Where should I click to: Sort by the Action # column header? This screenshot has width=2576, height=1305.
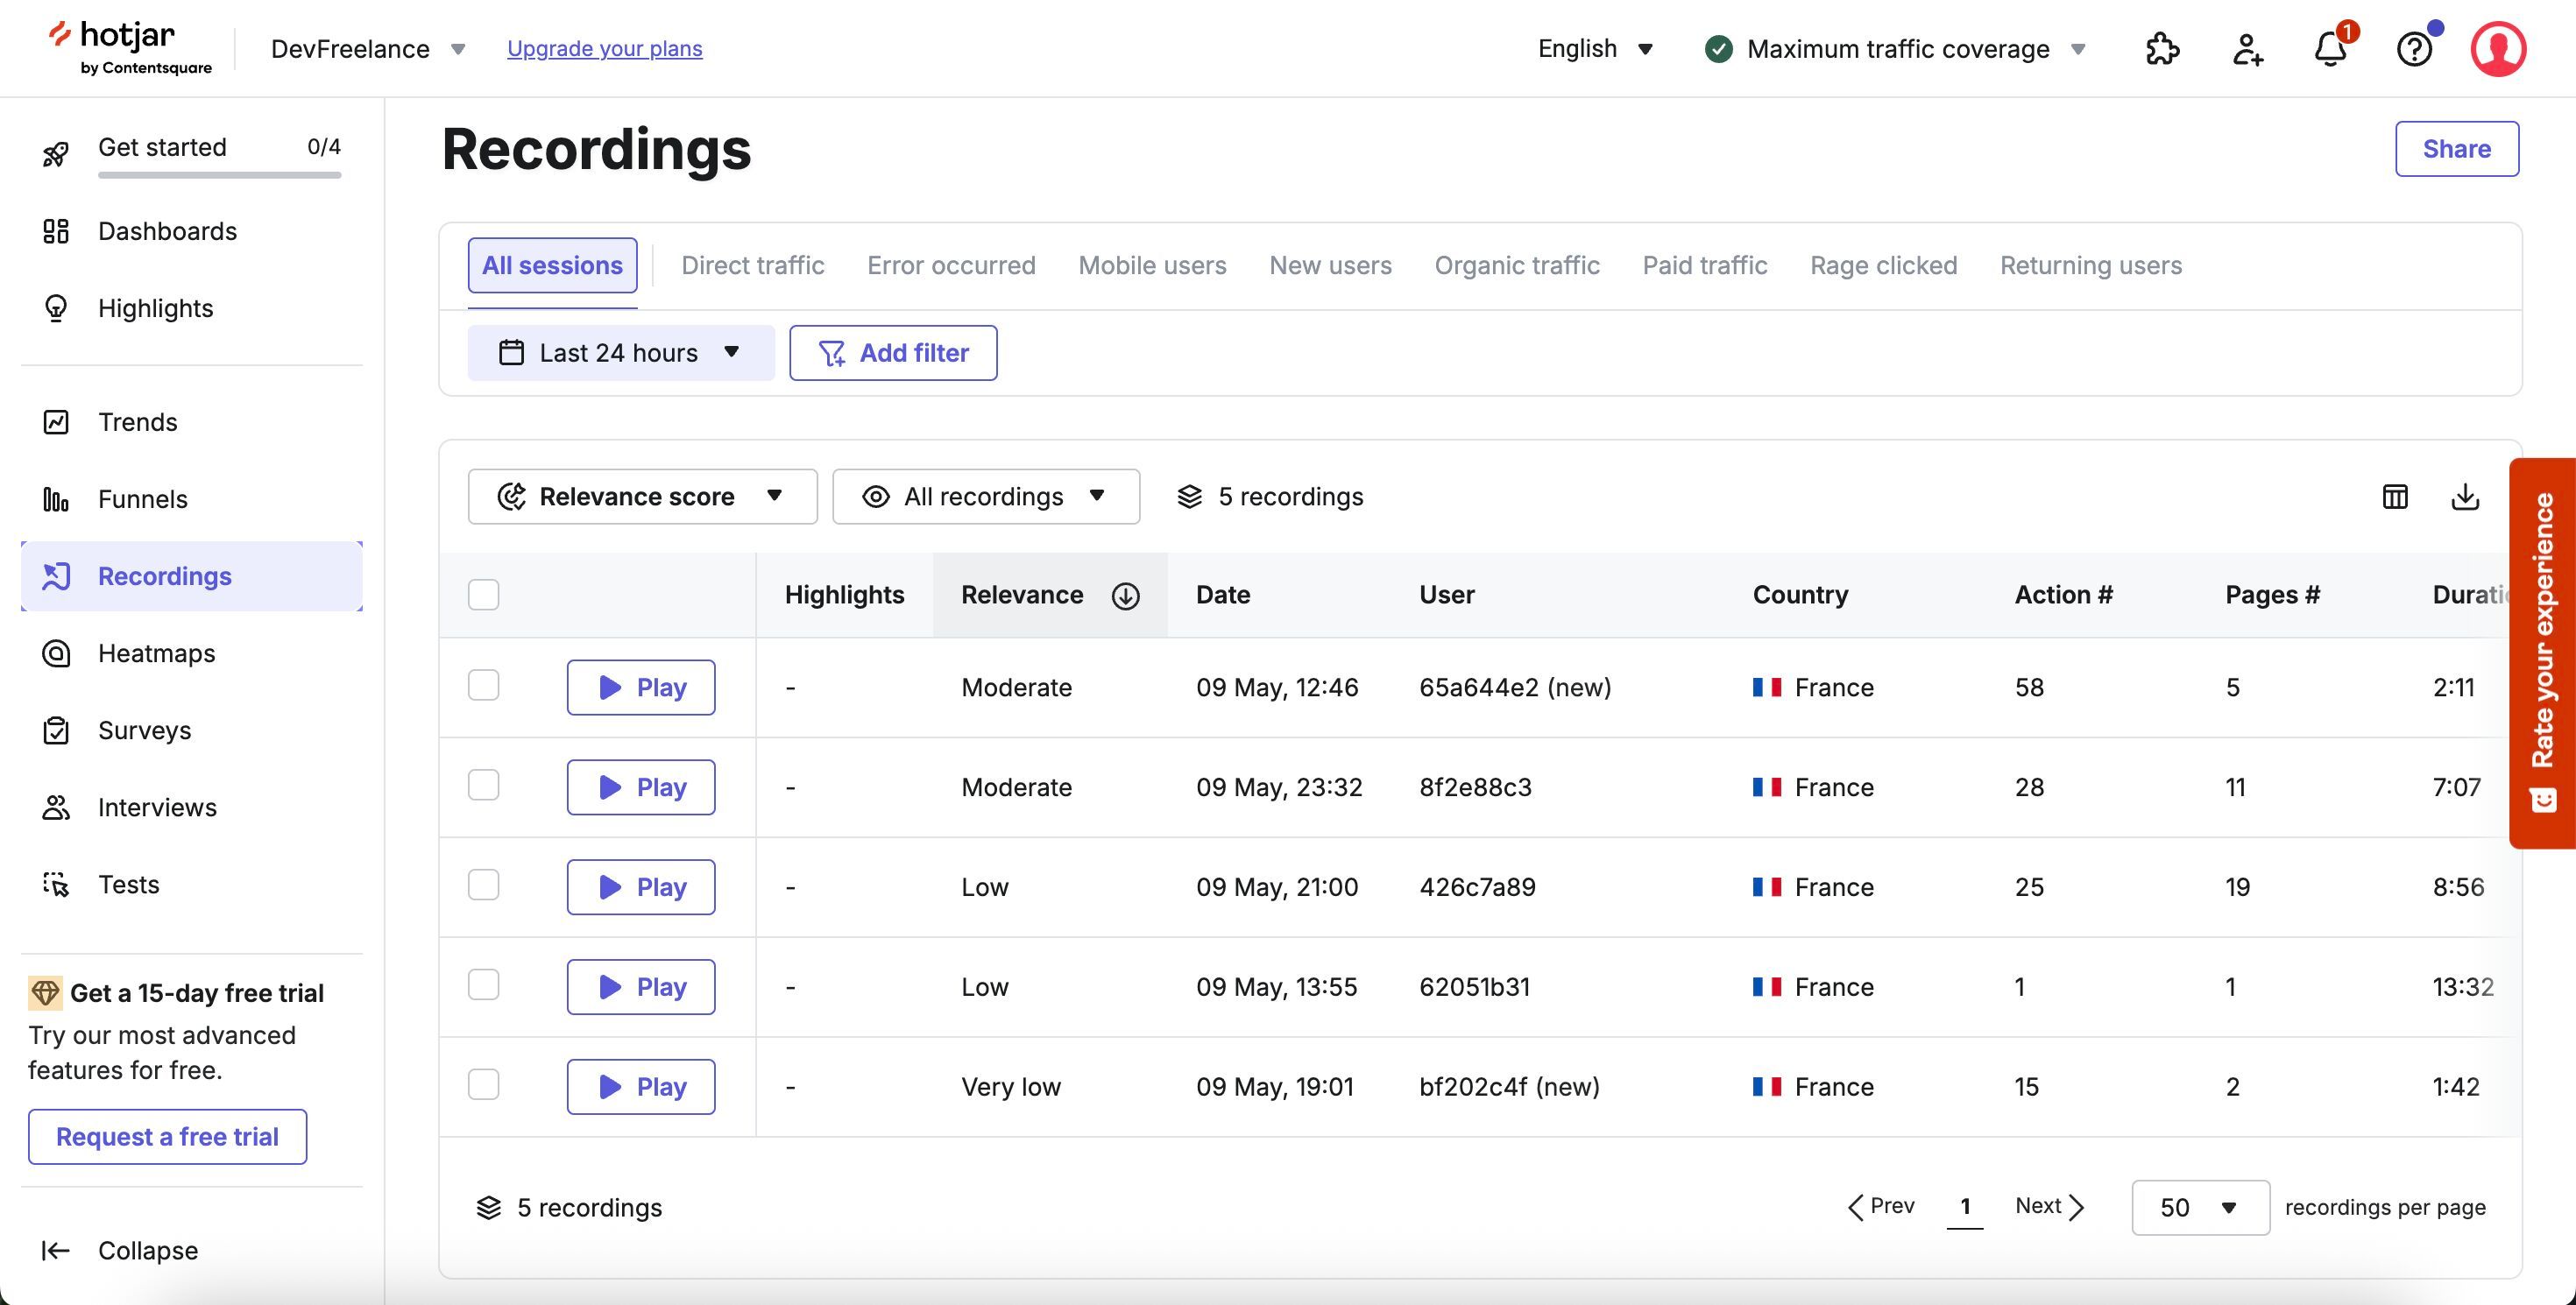[x=2063, y=596]
